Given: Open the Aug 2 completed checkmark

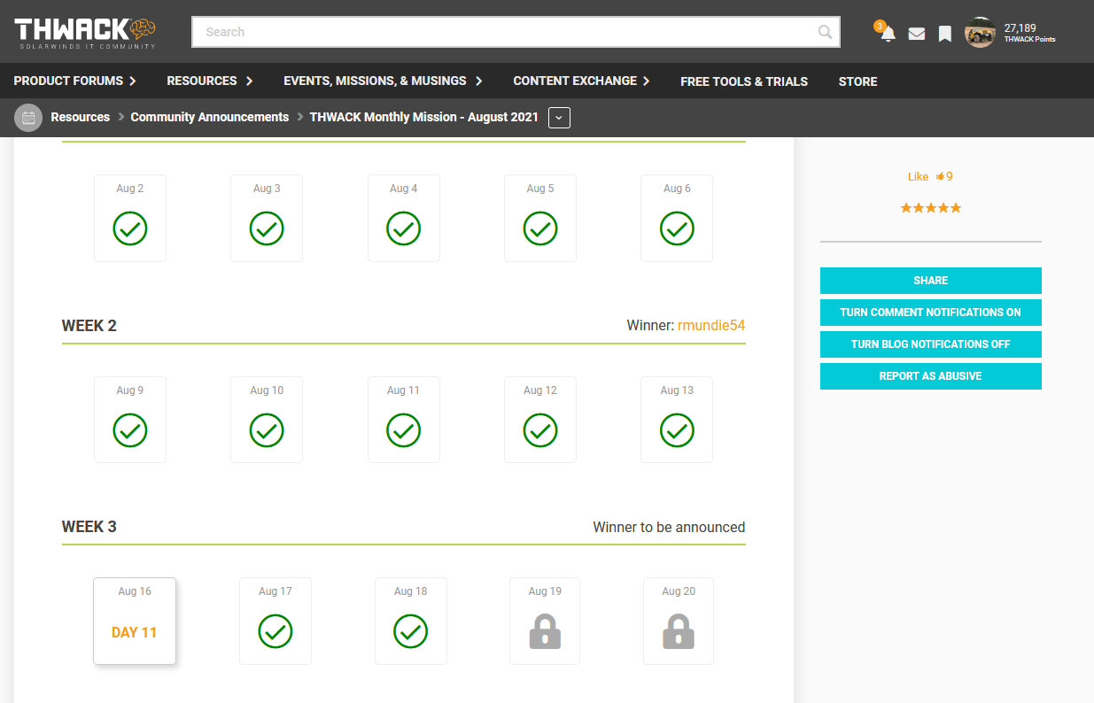Looking at the screenshot, I should coord(130,228).
